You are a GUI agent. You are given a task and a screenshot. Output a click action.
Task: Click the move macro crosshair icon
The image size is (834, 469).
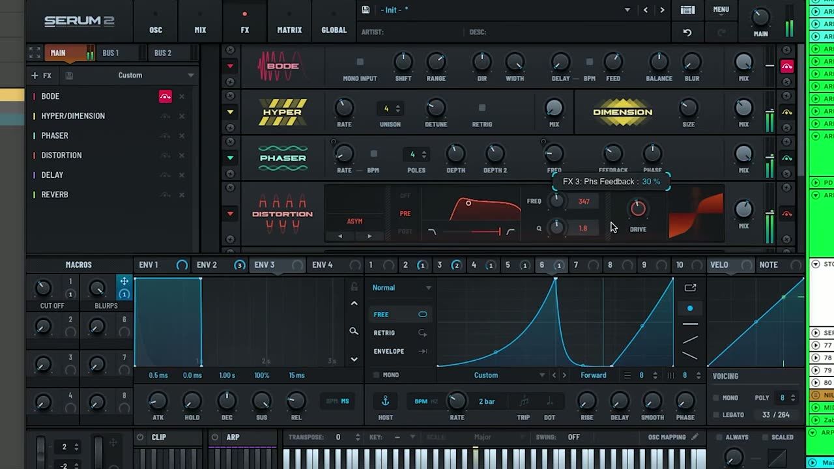124,281
